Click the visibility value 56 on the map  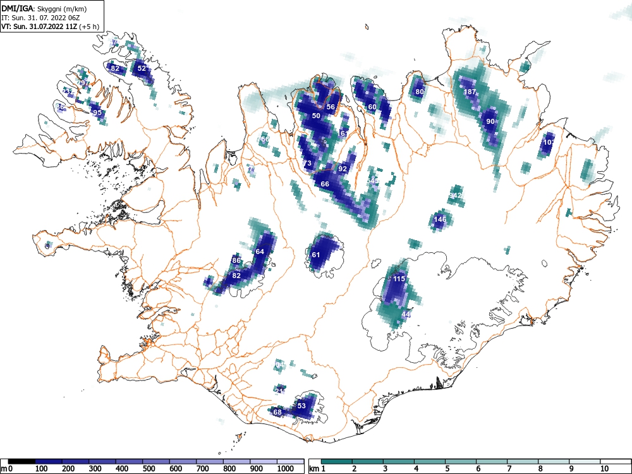pyautogui.click(x=331, y=107)
